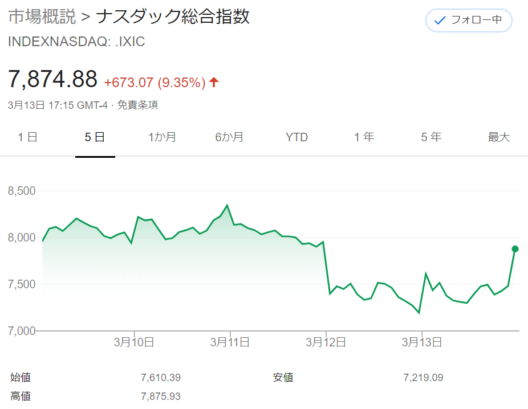Open the YTD chart tab

tap(297, 137)
